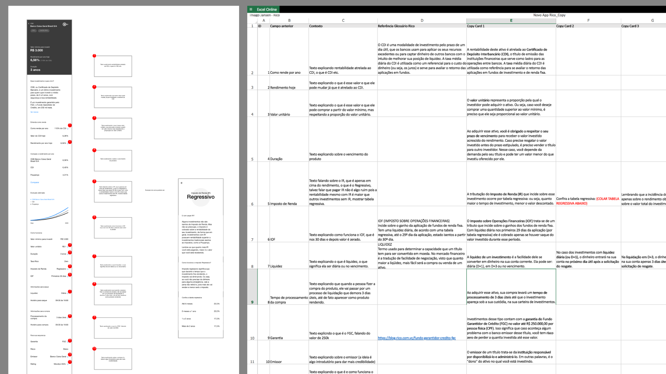Image resolution: width=666 pixels, height=374 pixels.
Task: Select row header 2 in the spreadsheet
Action: [252, 52]
